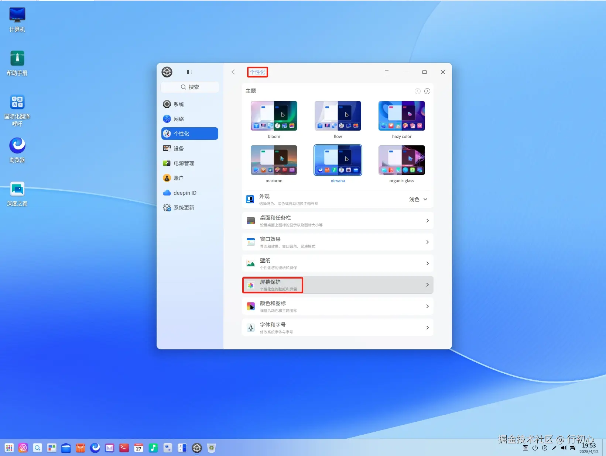Screen dimensions: 606x456
Task: Open the quick settings toggles tray icon
Action: (573, 448)
